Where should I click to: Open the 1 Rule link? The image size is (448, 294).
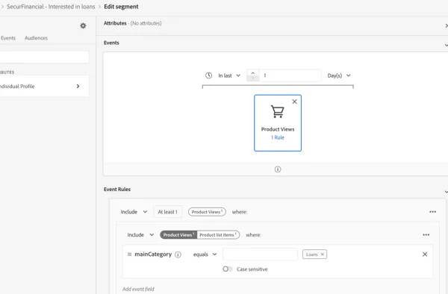coord(278,137)
